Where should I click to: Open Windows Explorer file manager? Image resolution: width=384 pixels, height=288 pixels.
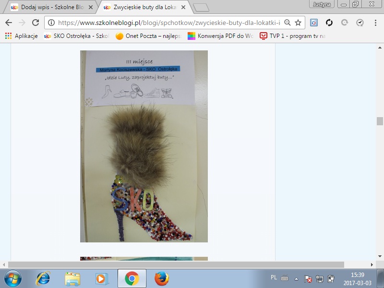[x=72, y=279]
